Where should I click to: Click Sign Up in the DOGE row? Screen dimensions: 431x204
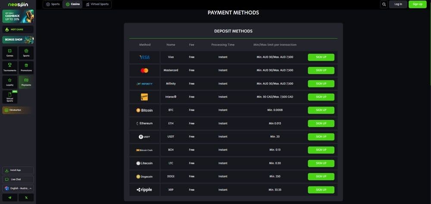pos(321,177)
